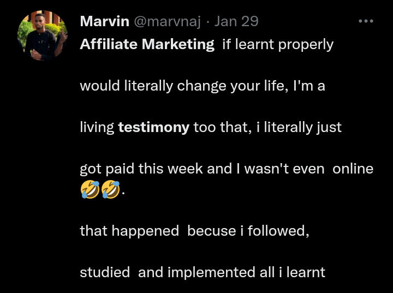Click Marvin's profile picture
Image resolution: width=393 pixels, height=293 pixels.
[43, 36]
